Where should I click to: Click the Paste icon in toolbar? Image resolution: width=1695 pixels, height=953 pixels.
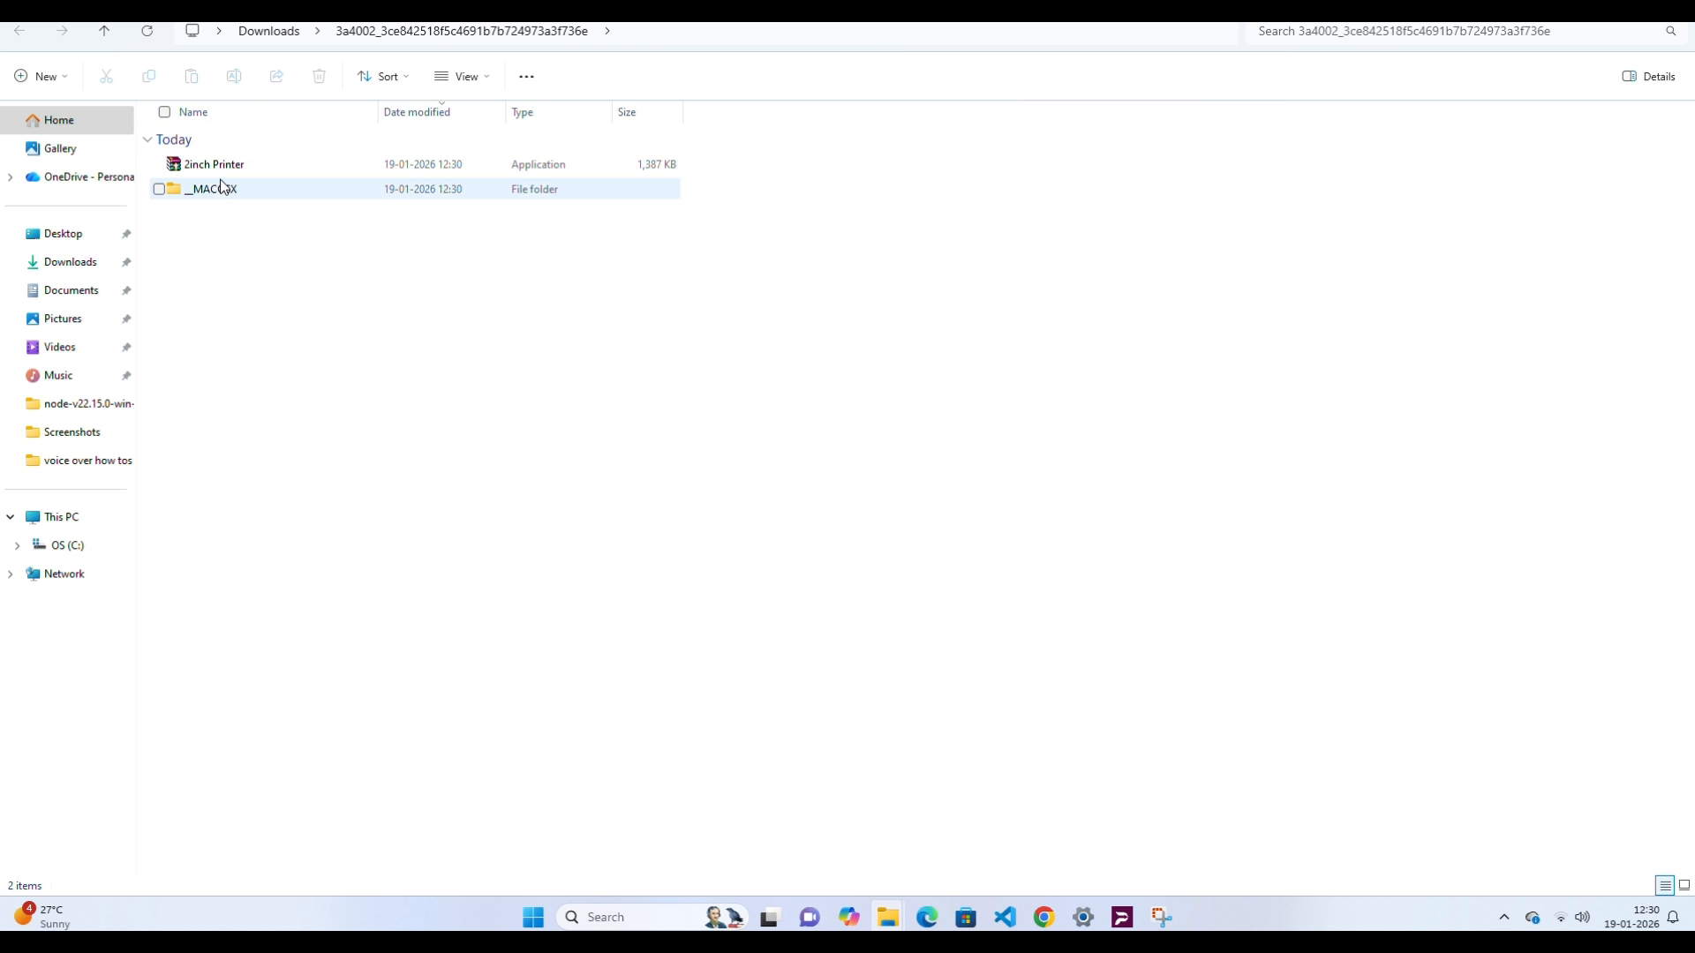[x=192, y=77]
